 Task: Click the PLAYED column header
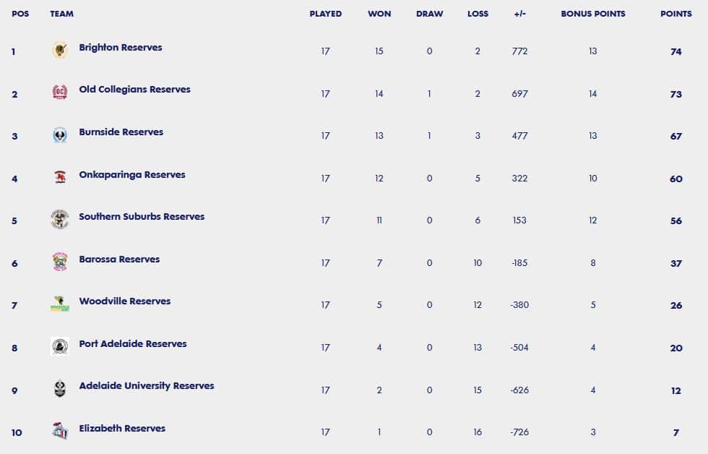coord(326,14)
